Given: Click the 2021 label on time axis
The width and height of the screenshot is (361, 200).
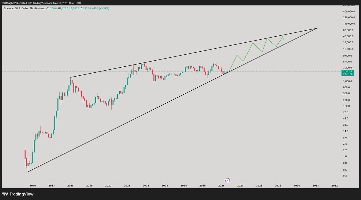Looking at the screenshot, I should click(x=127, y=186).
